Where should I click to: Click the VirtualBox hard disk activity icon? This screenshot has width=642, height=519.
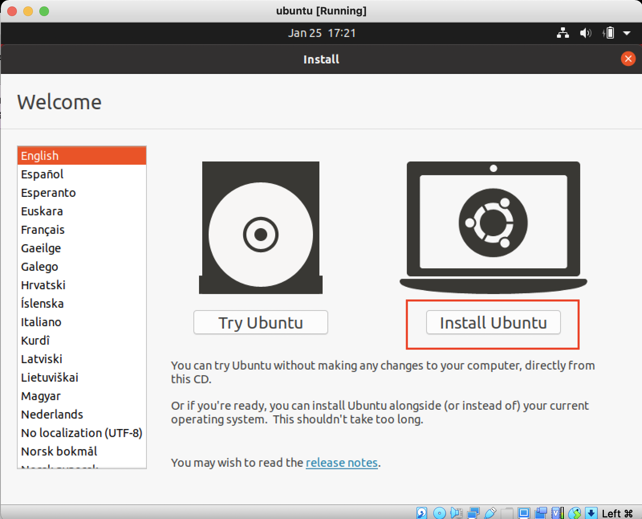click(x=422, y=513)
